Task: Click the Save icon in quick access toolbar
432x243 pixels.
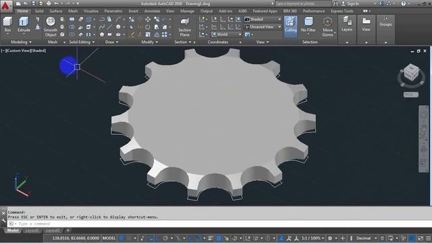Action: click(x=33, y=3)
